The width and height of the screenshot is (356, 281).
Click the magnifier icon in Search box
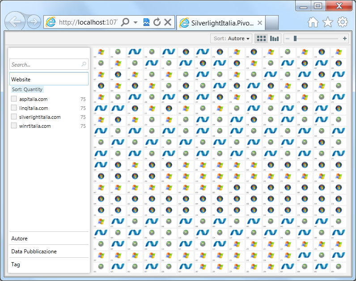point(84,64)
